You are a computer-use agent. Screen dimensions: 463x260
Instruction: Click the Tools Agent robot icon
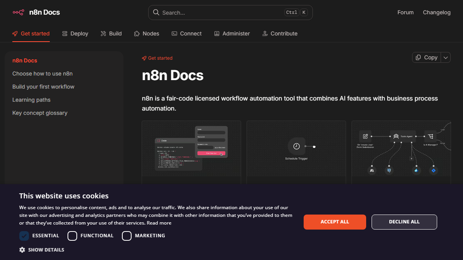click(x=396, y=136)
